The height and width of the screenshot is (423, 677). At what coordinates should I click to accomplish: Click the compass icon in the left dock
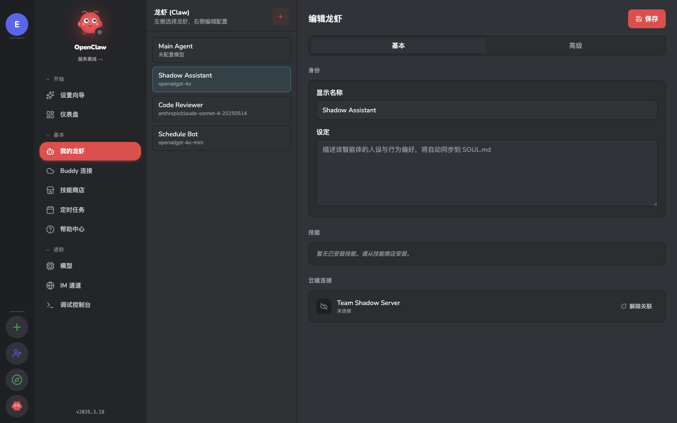click(x=17, y=380)
